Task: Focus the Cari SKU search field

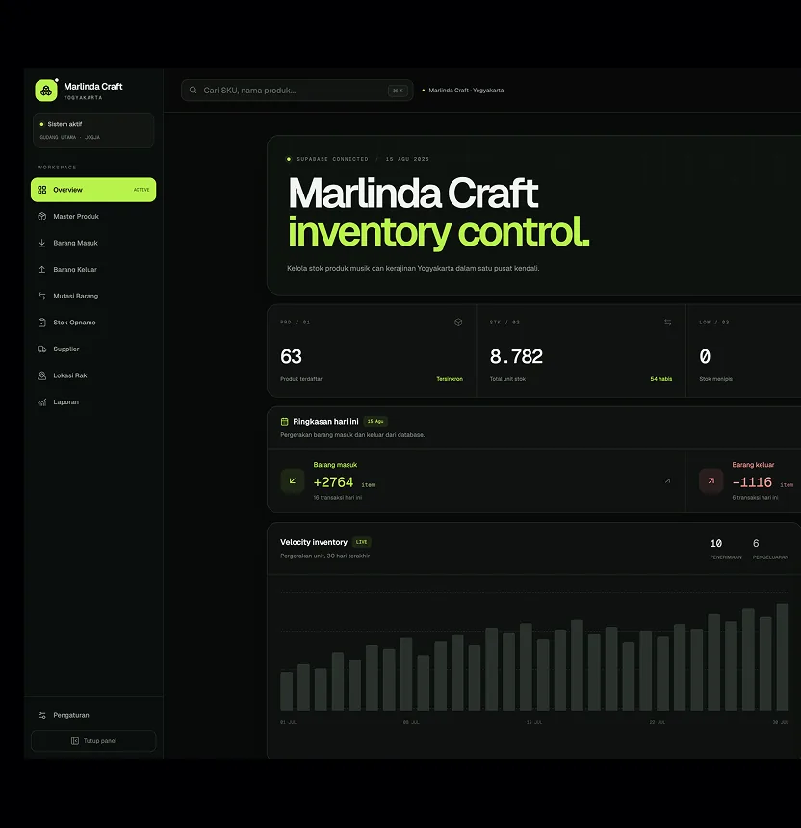Action: click(297, 91)
